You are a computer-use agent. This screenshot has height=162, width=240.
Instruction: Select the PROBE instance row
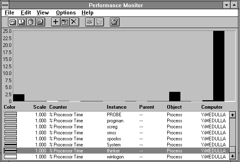116,115
